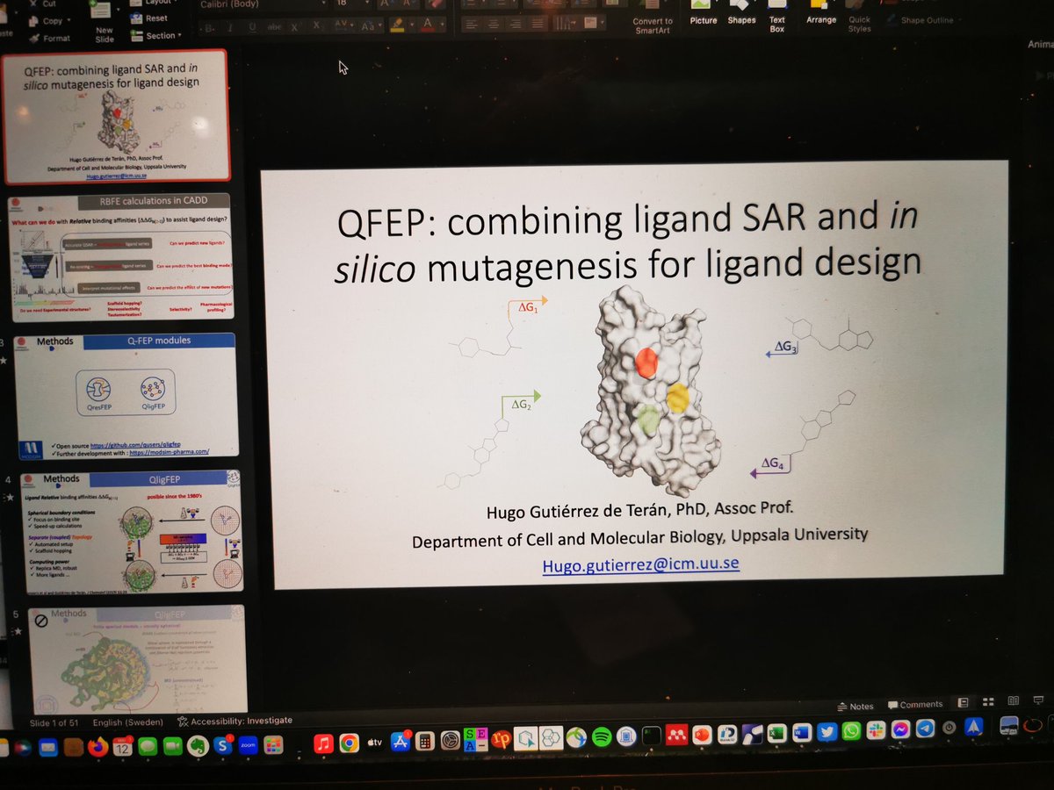Toggle strikethrough formatting
Image resolution: width=1054 pixels, height=790 pixels.
pyautogui.click(x=275, y=28)
